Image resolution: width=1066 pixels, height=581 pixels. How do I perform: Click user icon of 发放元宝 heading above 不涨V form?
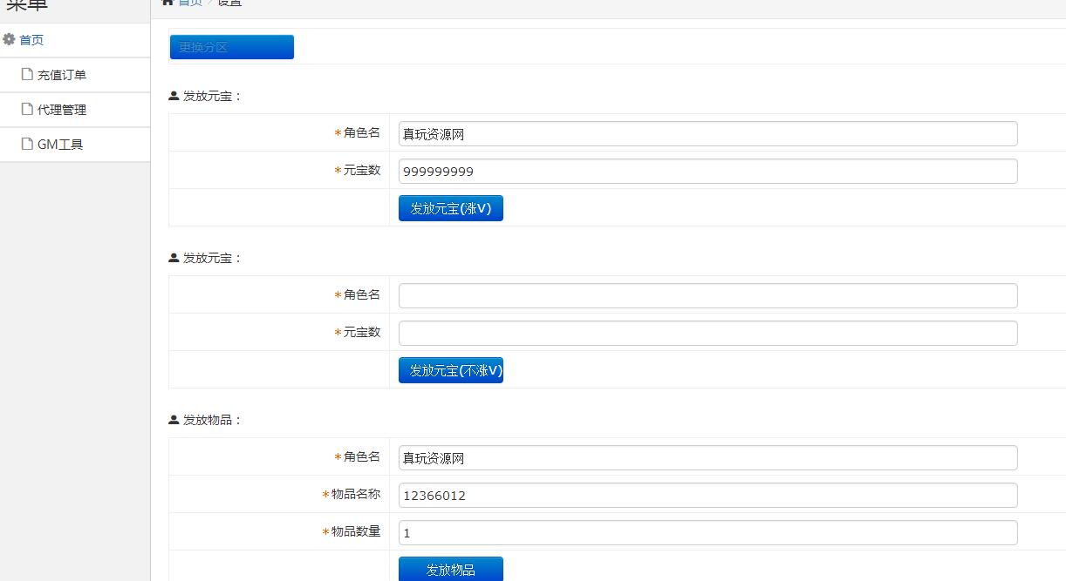(x=174, y=258)
